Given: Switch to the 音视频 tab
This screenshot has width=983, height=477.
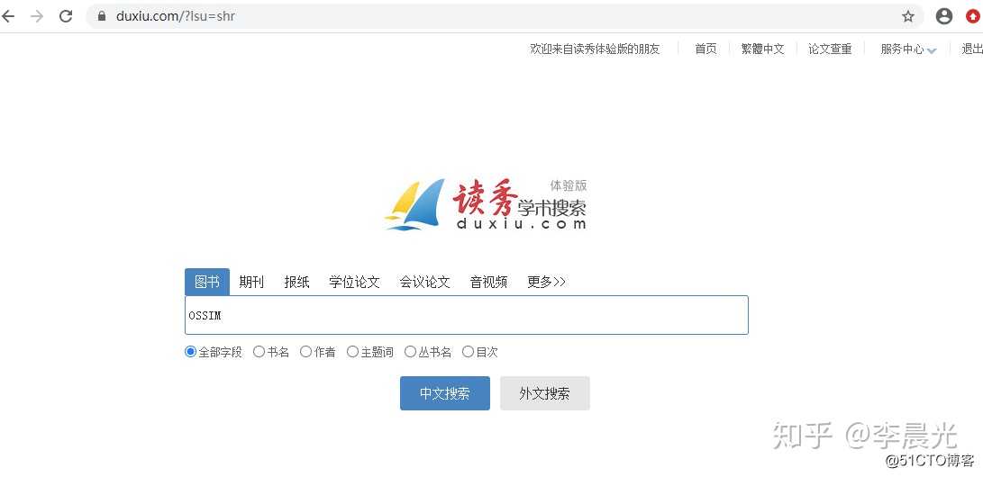Looking at the screenshot, I should [x=488, y=282].
